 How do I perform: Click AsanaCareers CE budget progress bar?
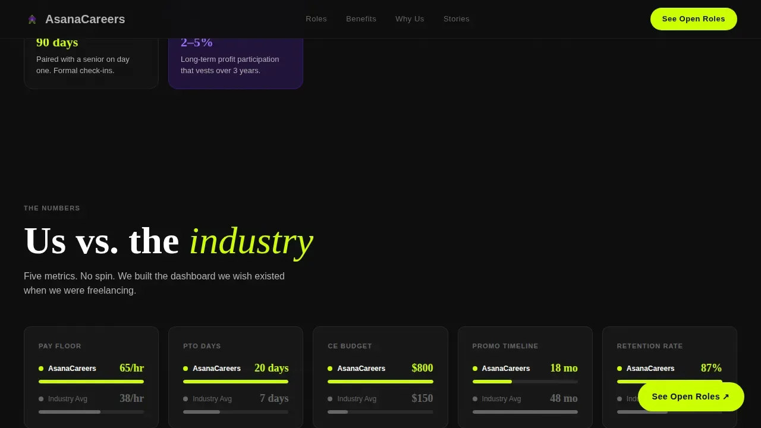tap(380, 382)
